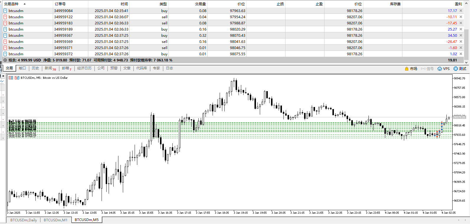Switch to the BTCUSDm,Daily chart tab
The width and height of the screenshot is (470, 224).
tap(24, 220)
